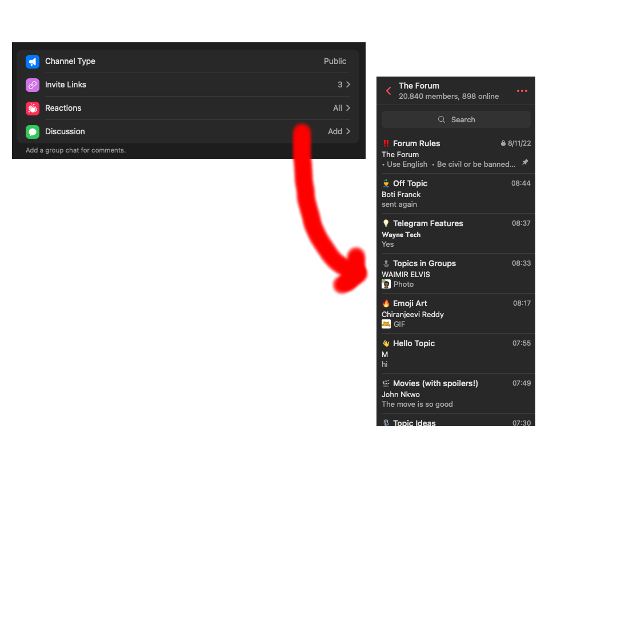Click the lock icon beside 8/11/22

[x=503, y=143]
